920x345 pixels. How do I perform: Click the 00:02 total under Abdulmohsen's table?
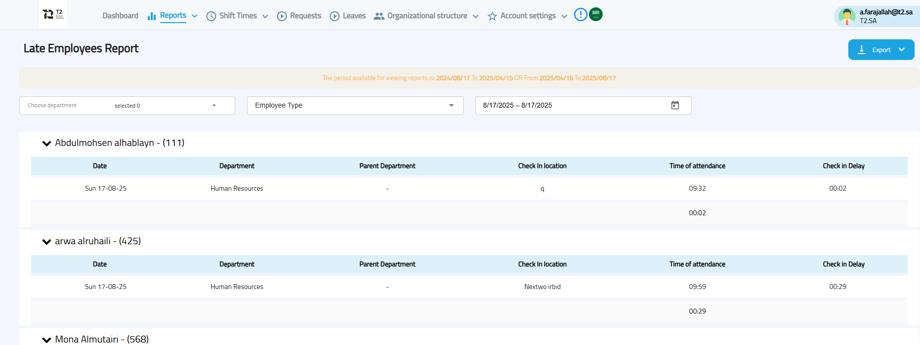click(697, 213)
